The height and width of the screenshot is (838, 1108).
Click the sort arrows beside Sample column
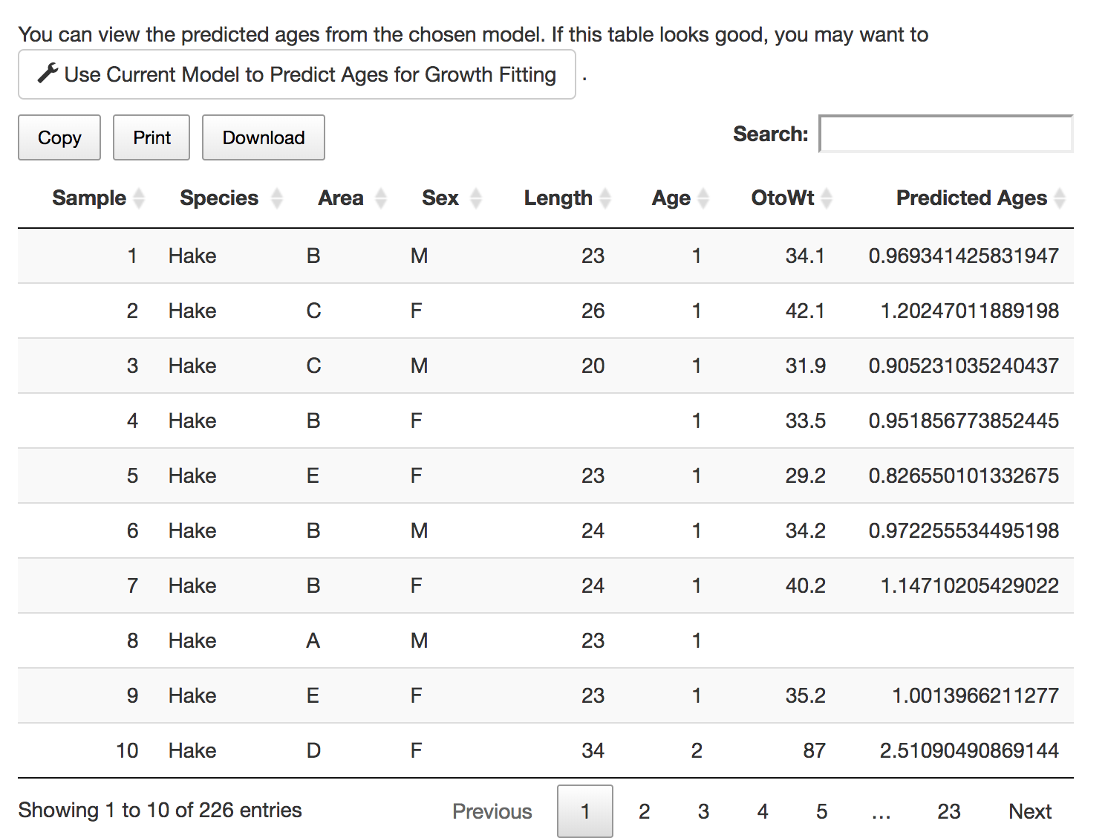tap(138, 198)
